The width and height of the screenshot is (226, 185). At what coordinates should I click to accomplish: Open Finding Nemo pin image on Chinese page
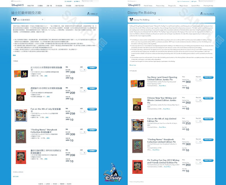coord(21,136)
